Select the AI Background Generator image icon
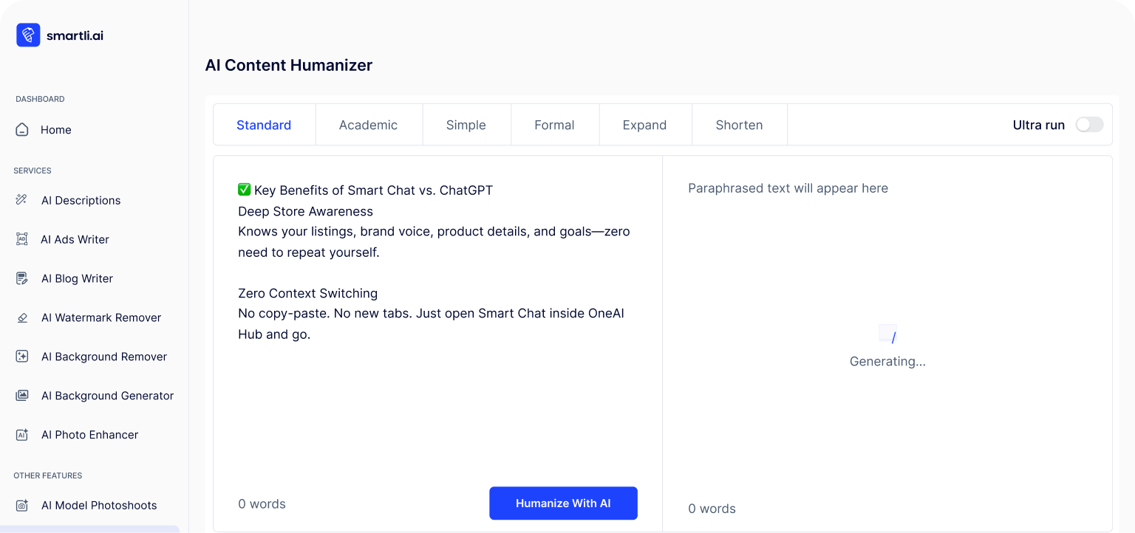 22,395
